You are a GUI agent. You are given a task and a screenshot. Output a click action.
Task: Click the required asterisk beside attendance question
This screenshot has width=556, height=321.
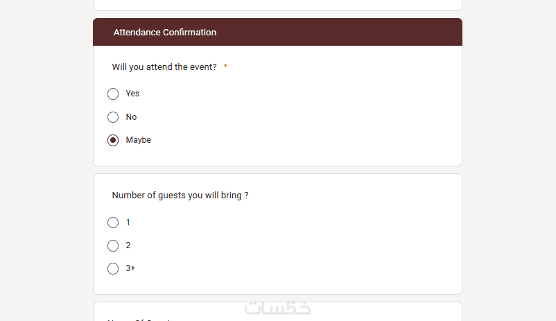click(225, 67)
